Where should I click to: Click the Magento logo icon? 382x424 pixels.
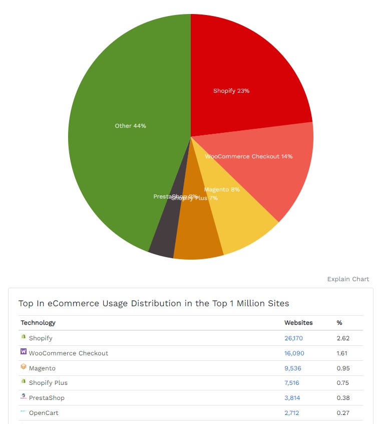[23, 367]
